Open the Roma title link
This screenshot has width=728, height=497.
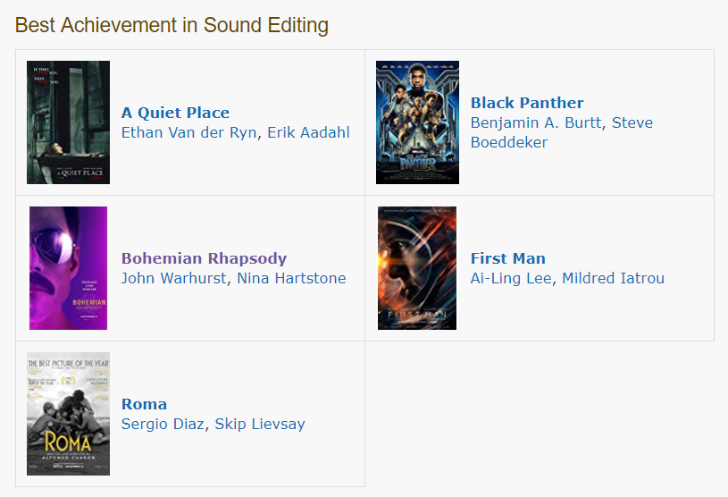[144, 404]
